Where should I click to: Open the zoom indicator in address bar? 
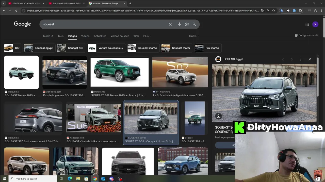click(x=268, y=11)
